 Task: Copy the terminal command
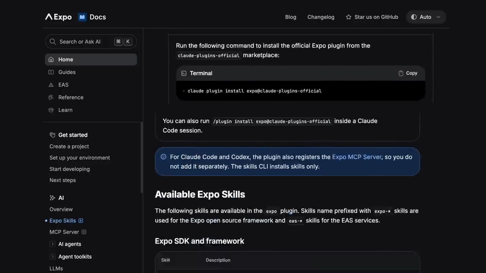point(408,73)
